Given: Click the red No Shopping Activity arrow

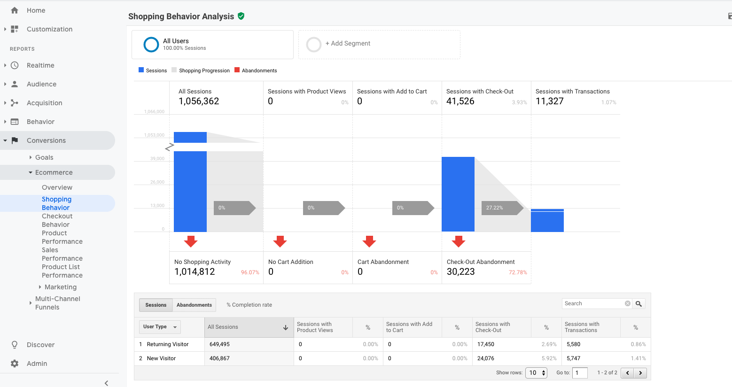Looking at the screenshot, I should [x=191, y=241].
